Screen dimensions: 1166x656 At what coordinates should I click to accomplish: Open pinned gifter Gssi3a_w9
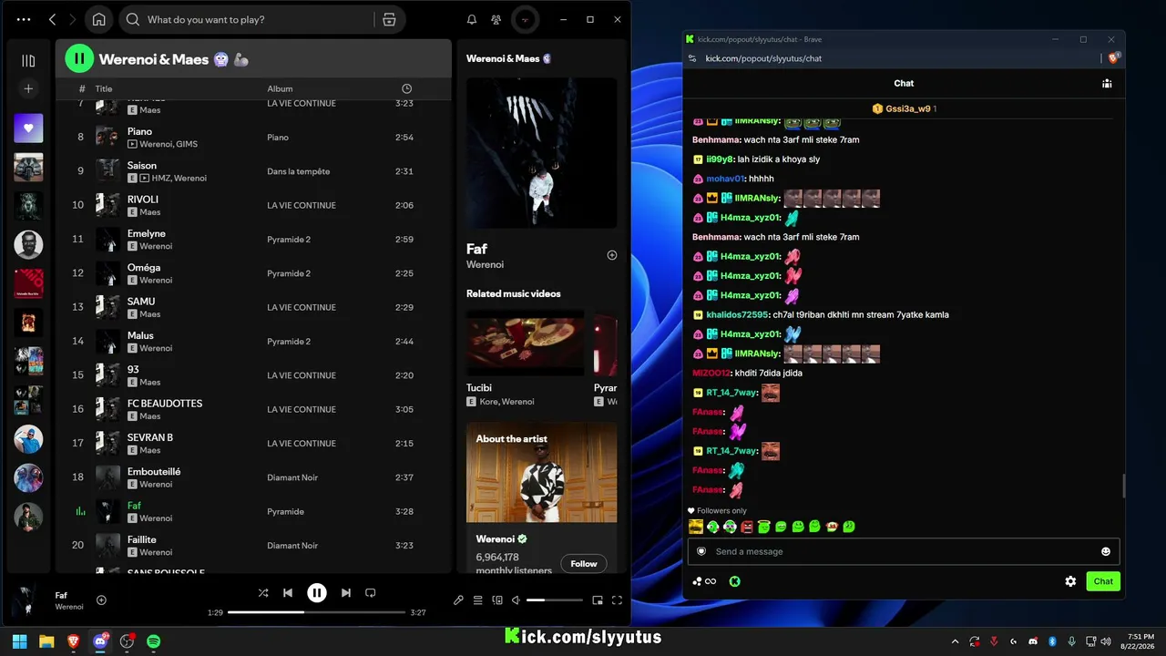pyautogui.click(x=904, y=108)
